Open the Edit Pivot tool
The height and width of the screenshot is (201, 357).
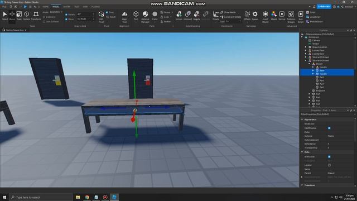(x=101, y=17)
